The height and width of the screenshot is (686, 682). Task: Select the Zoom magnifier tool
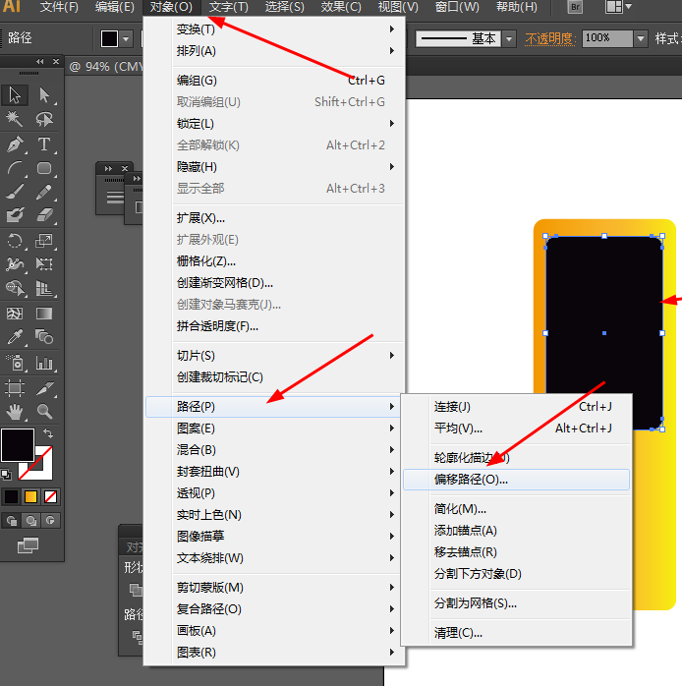44,411
